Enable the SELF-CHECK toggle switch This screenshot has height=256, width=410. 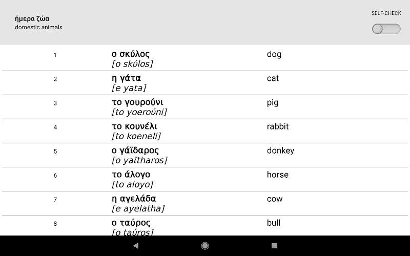tap(386, 29)
